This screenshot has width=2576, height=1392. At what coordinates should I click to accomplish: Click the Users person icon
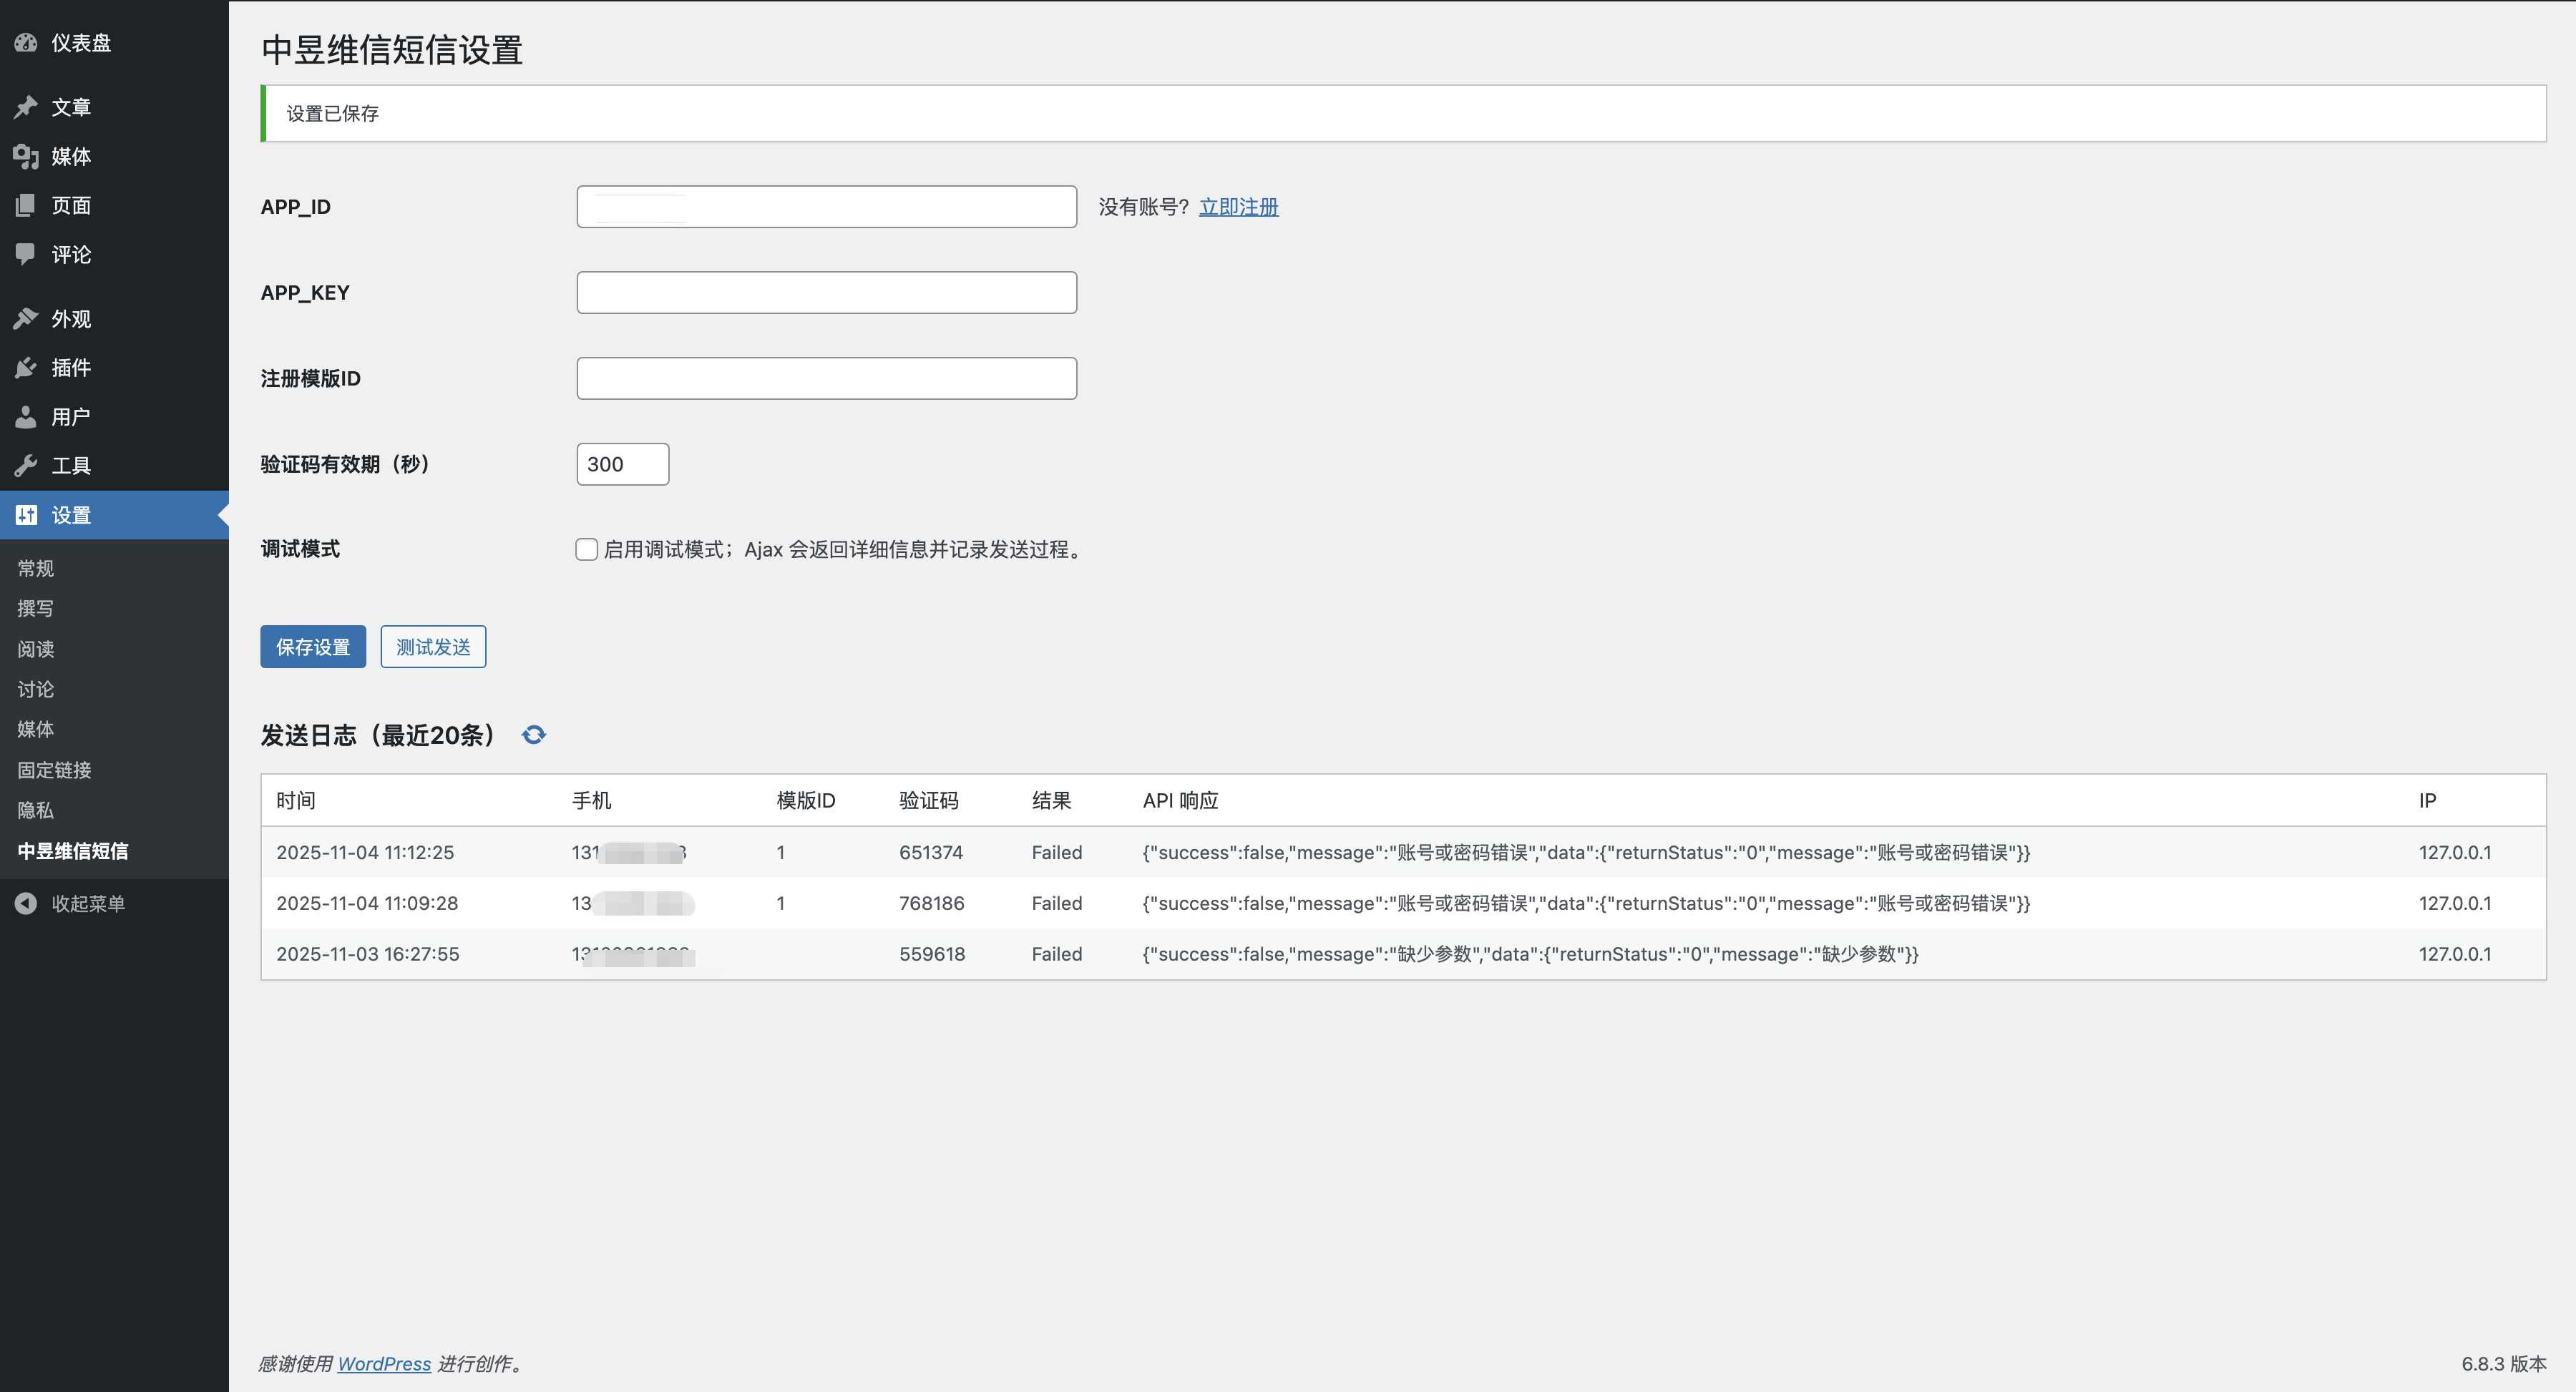click(26, 417)
